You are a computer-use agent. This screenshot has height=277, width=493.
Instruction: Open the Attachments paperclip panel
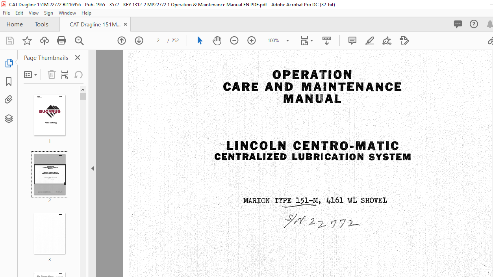(x=9, y=100)
